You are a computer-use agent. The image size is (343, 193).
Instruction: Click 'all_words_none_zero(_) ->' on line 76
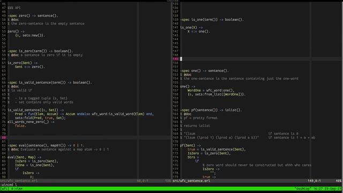click(31, 122)
